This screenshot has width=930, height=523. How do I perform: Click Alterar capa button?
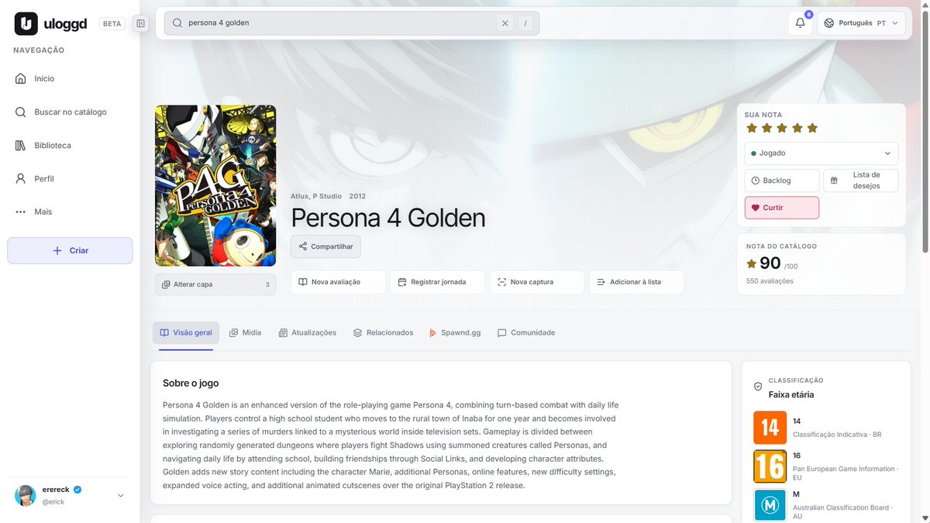click(x=215, y=284)
